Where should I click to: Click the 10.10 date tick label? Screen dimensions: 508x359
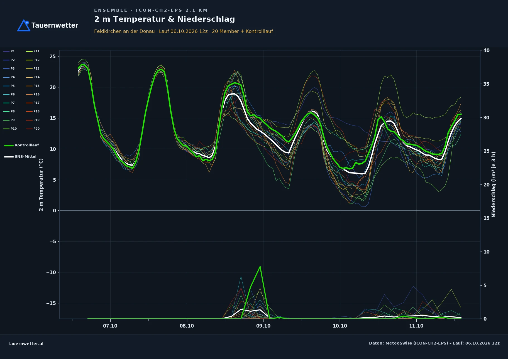pos(340,326)
